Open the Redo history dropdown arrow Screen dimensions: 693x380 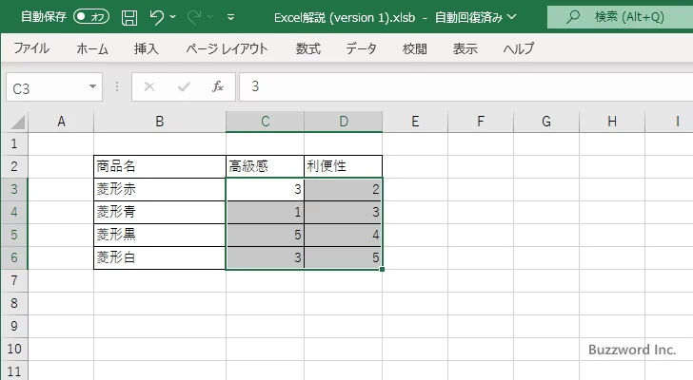(210, 17)
